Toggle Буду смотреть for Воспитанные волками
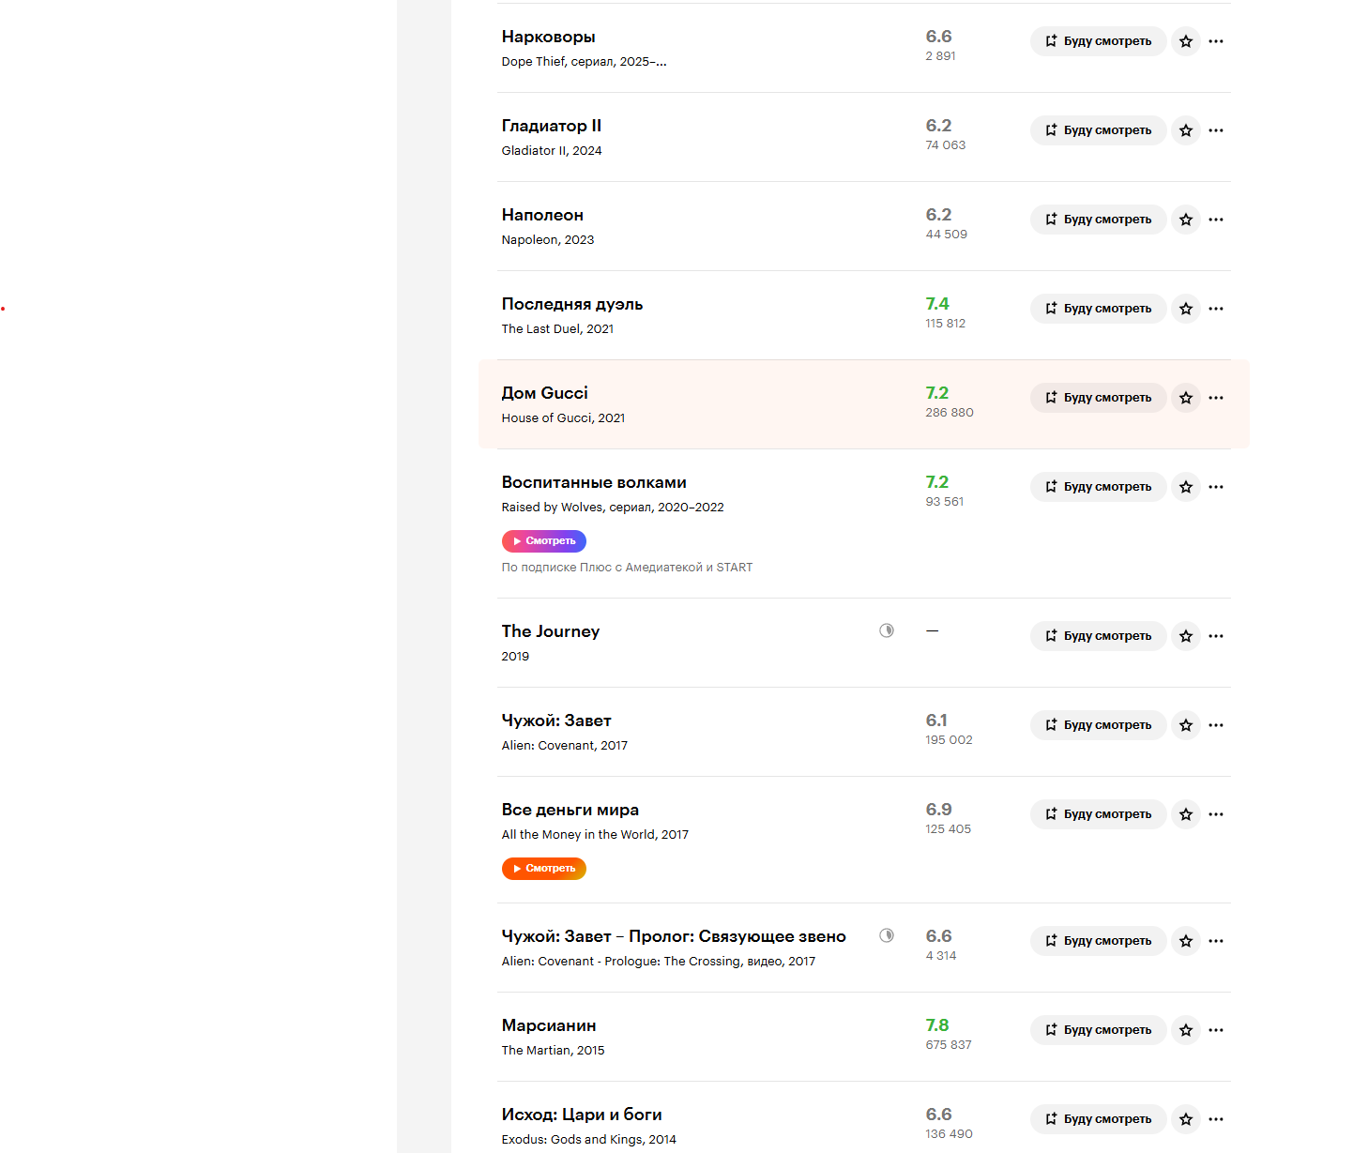 pos(1098,487)
